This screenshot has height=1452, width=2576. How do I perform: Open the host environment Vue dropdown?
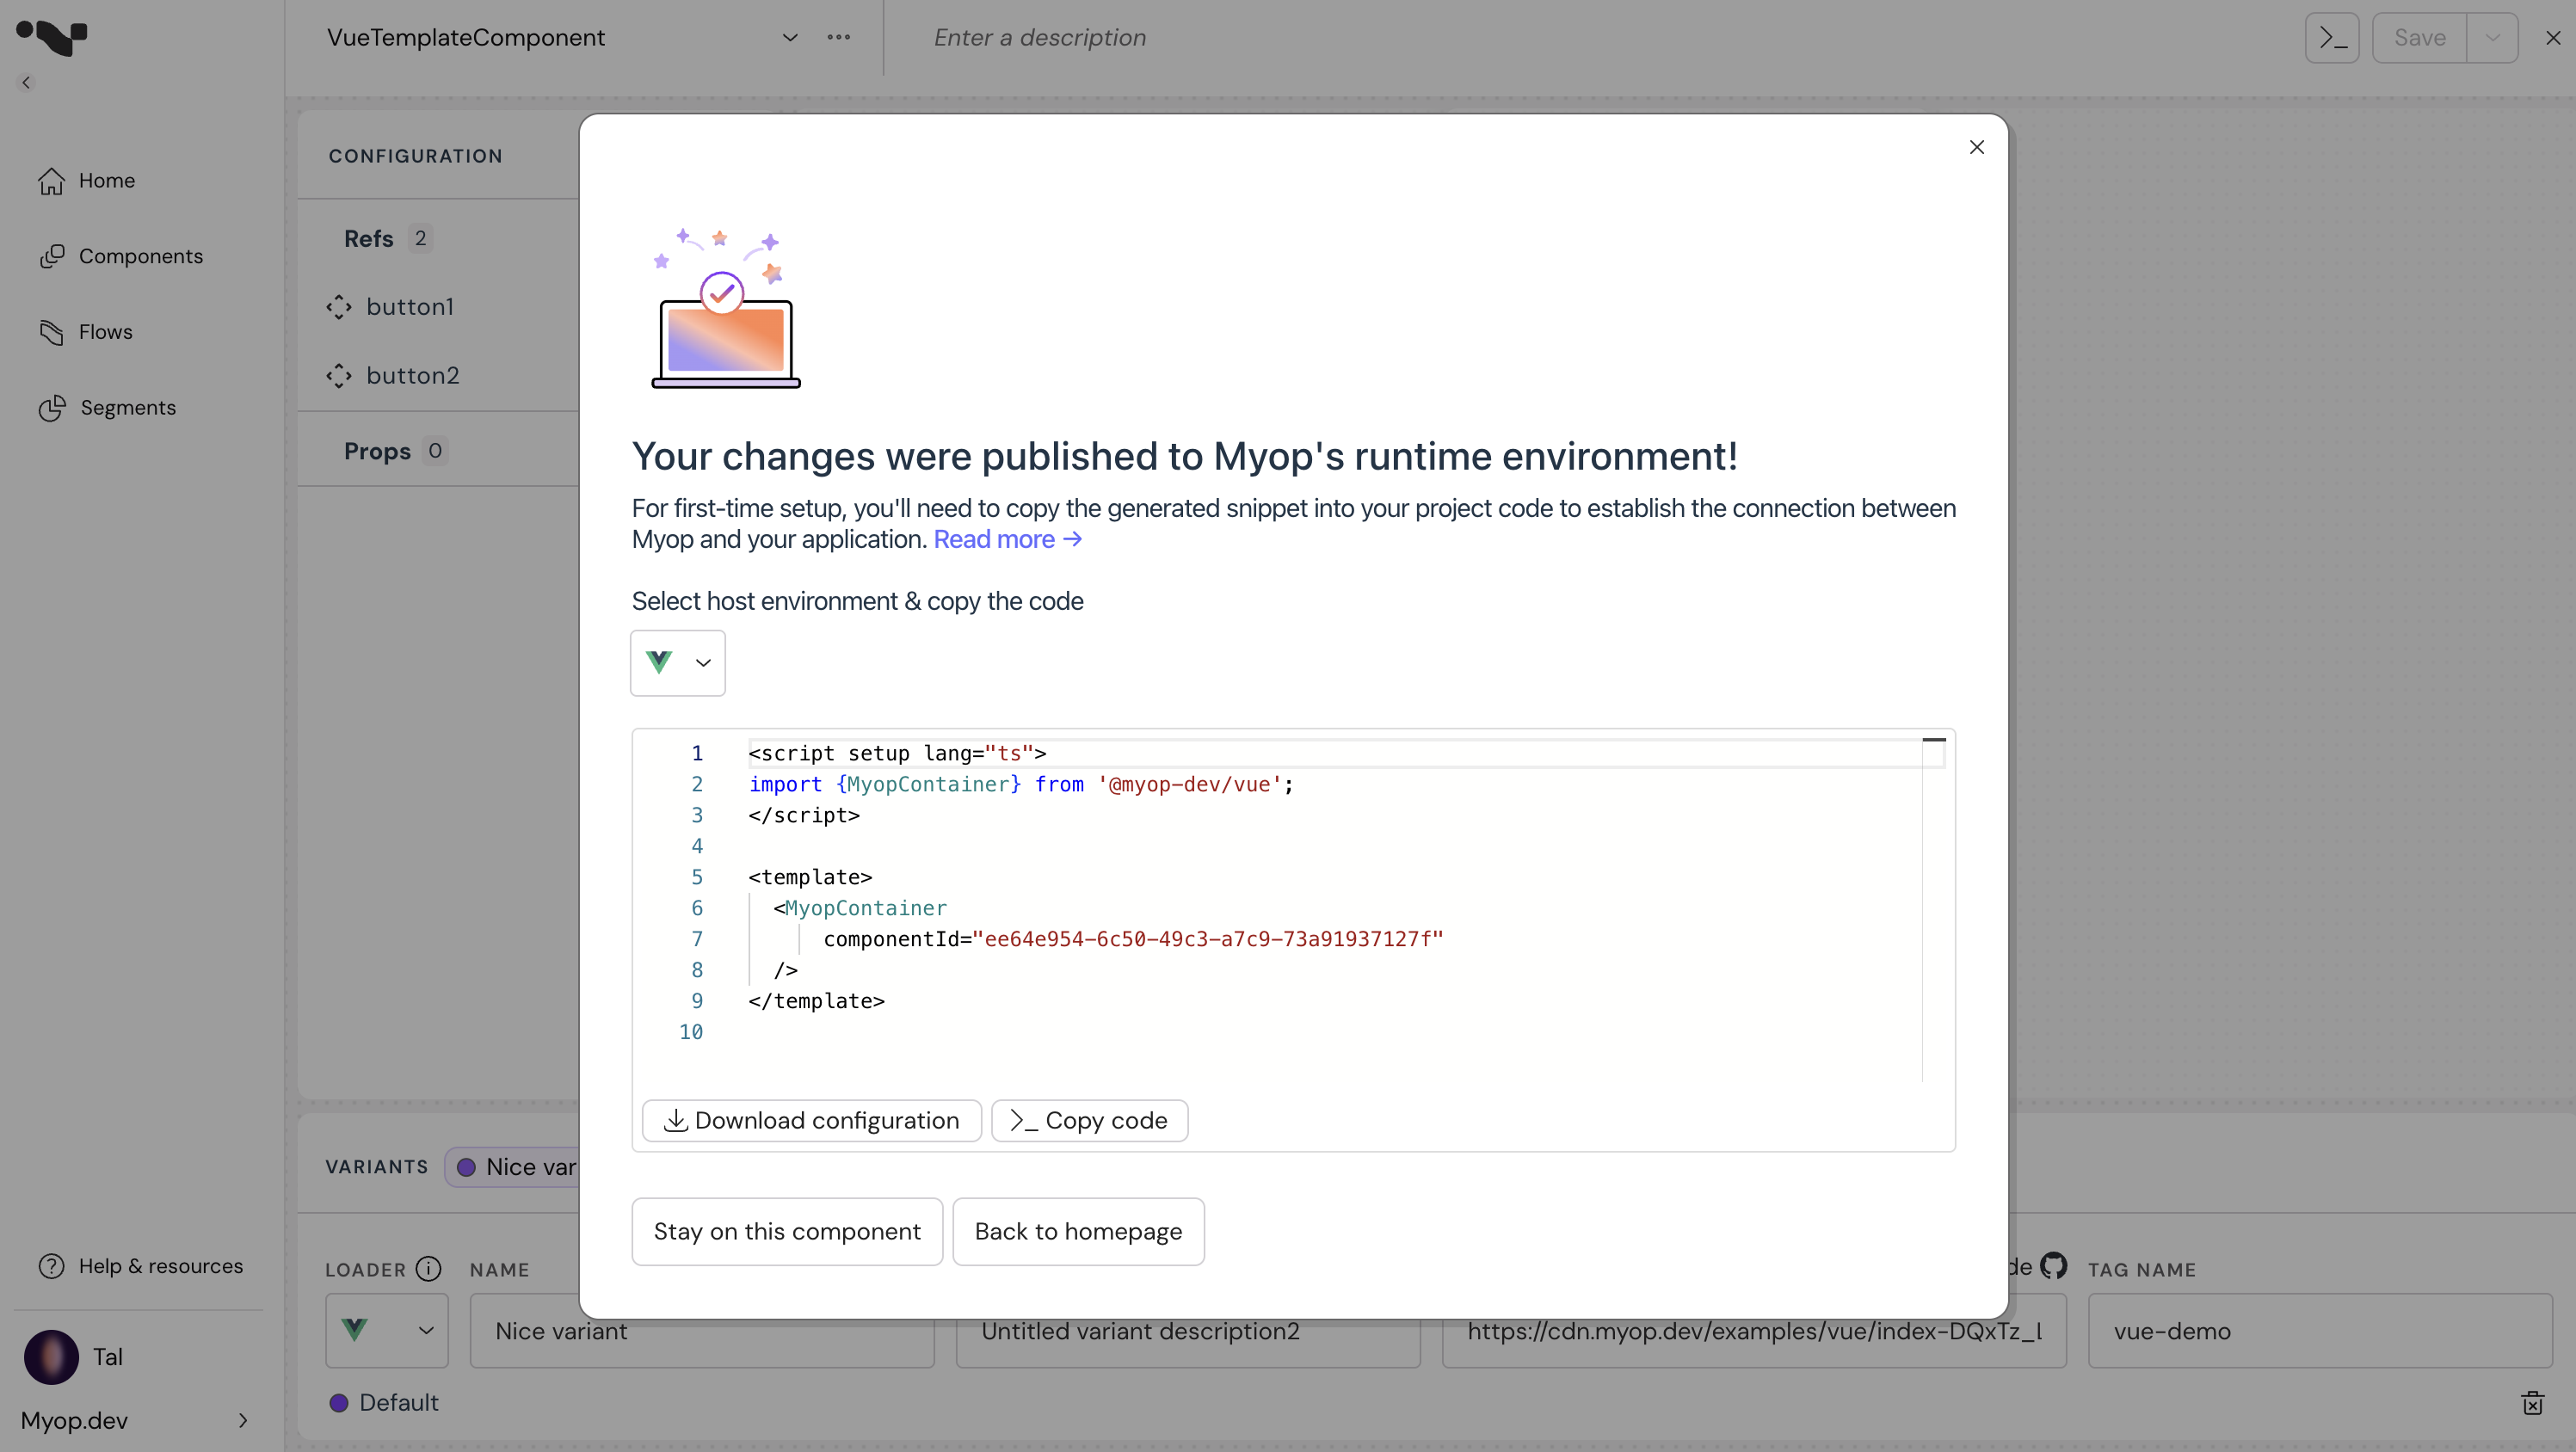678,663
